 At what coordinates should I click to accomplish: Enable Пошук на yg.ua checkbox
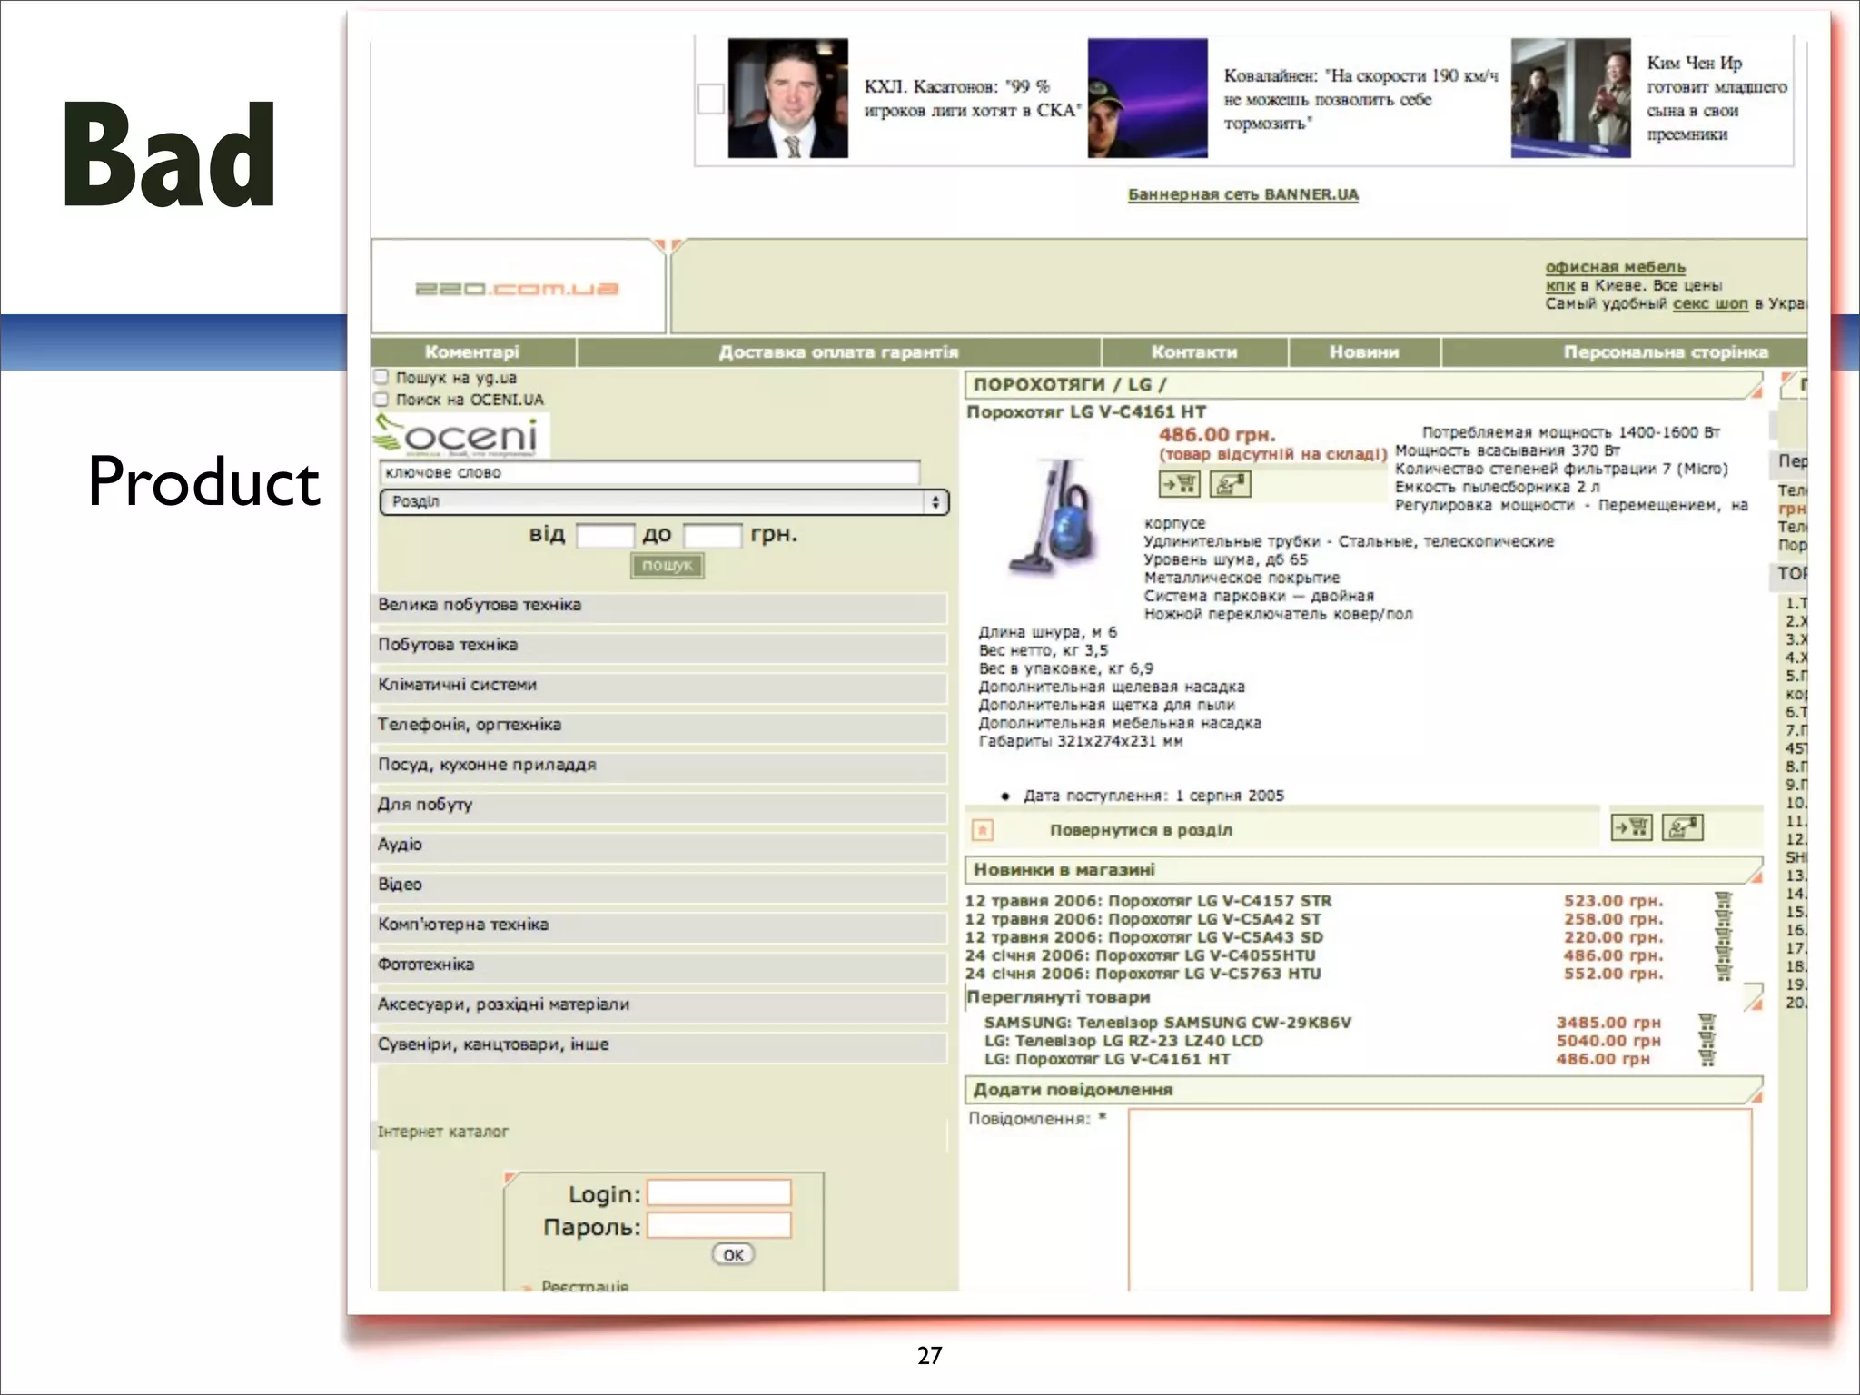point(381,377)
